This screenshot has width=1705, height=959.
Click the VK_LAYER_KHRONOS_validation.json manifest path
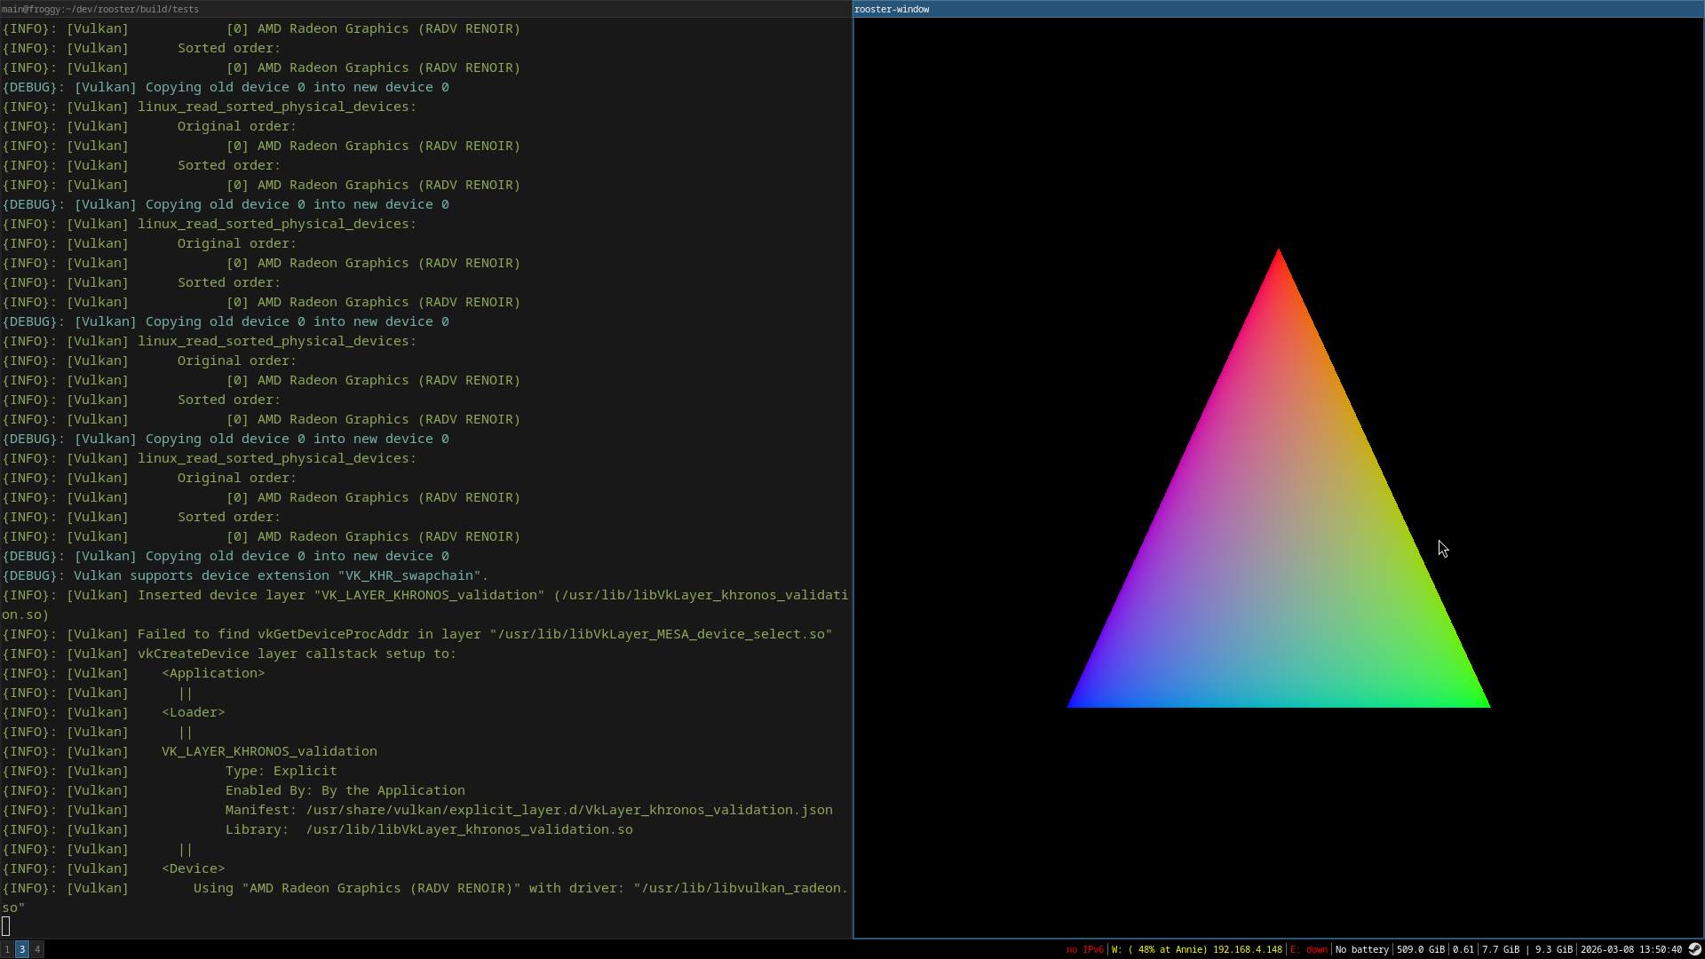[568, 810]
